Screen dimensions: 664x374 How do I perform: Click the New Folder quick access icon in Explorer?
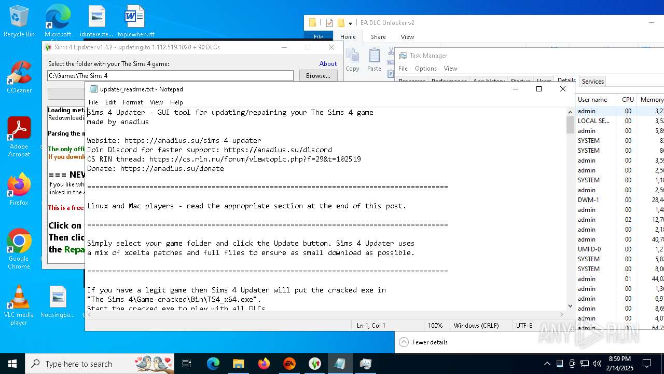[x=340, y=22]
